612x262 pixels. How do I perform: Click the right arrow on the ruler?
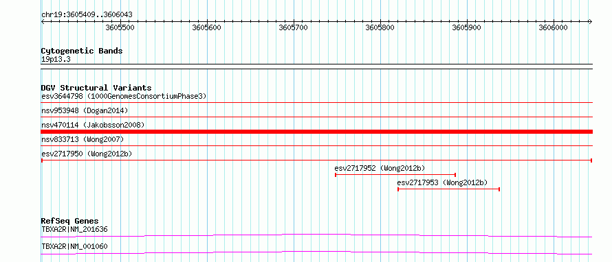coord(590,21)
